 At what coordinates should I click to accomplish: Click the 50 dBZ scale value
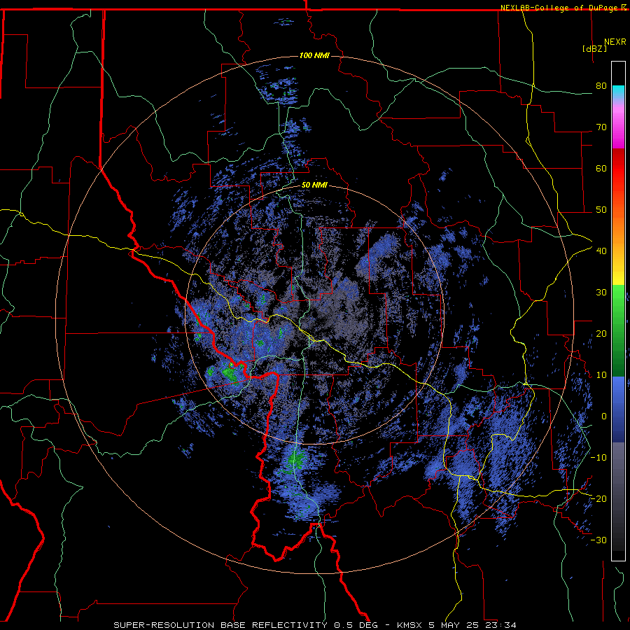[601, 210]
